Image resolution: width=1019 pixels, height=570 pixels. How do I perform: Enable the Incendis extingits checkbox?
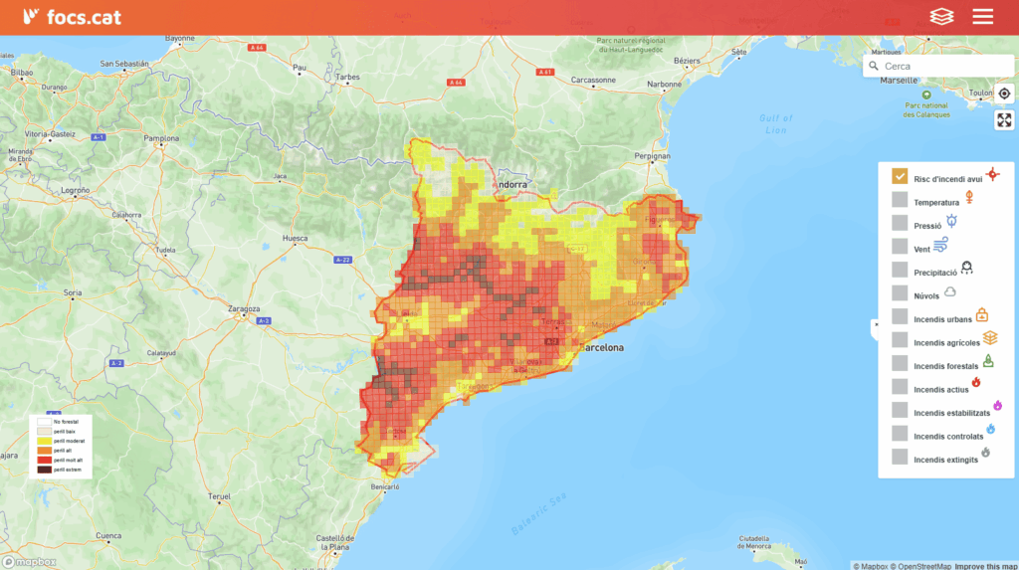(x=900, y=457)
